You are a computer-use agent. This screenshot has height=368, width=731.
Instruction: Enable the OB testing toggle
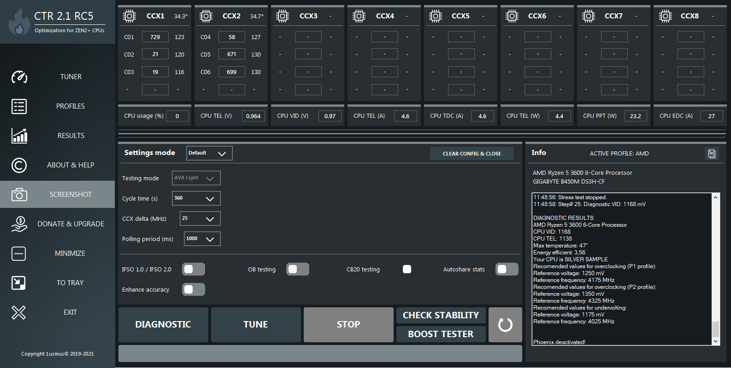[x=298, y=270]
